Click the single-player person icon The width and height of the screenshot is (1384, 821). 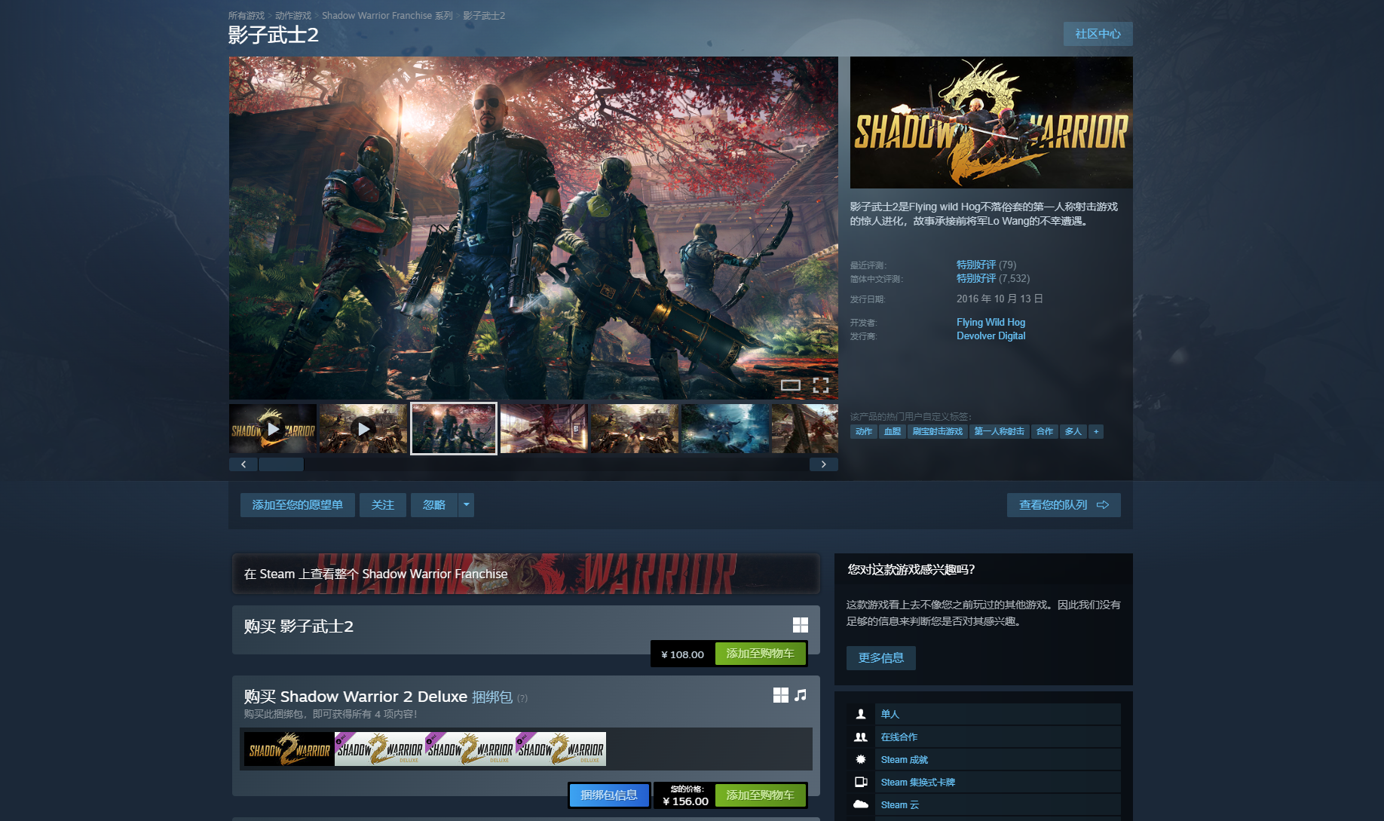pyautogui.click(x=861, y=714)
